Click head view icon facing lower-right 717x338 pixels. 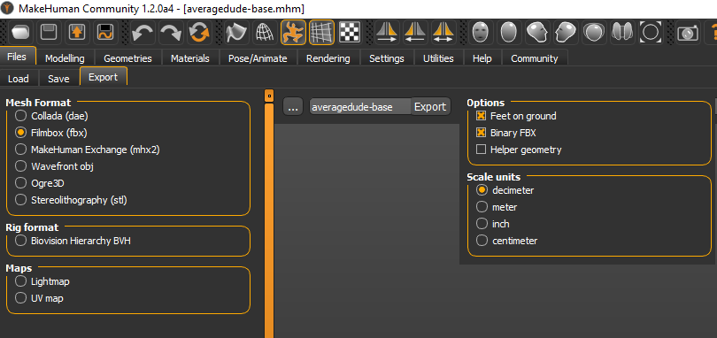(x=537, y=33)
